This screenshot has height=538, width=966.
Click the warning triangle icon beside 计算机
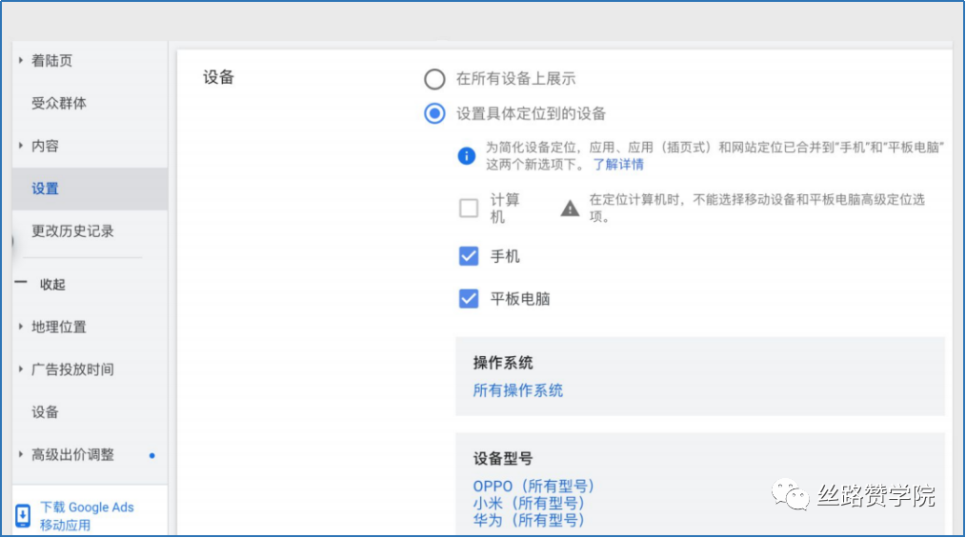(x=570, y=209)
